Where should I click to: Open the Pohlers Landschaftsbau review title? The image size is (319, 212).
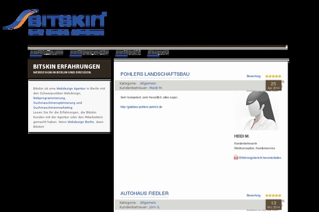coord(155,74)
